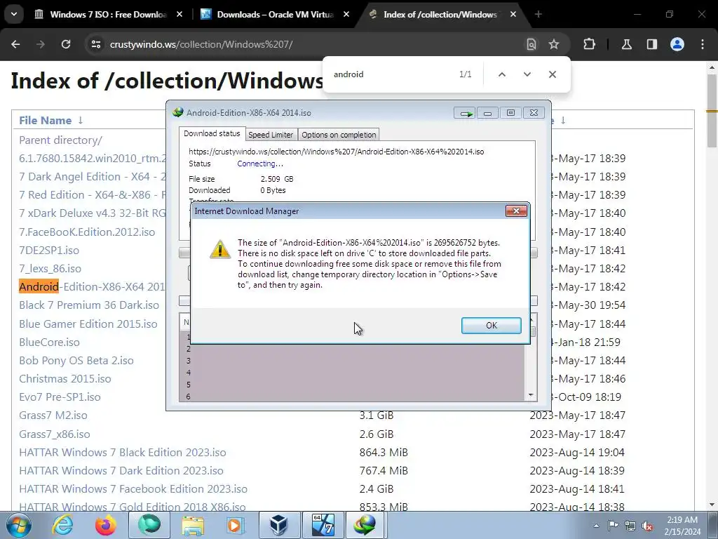Open Black 7 Premium 36 Dark.iso link
The height and width of the screenshot is (539, 718).
click(89, 305)
